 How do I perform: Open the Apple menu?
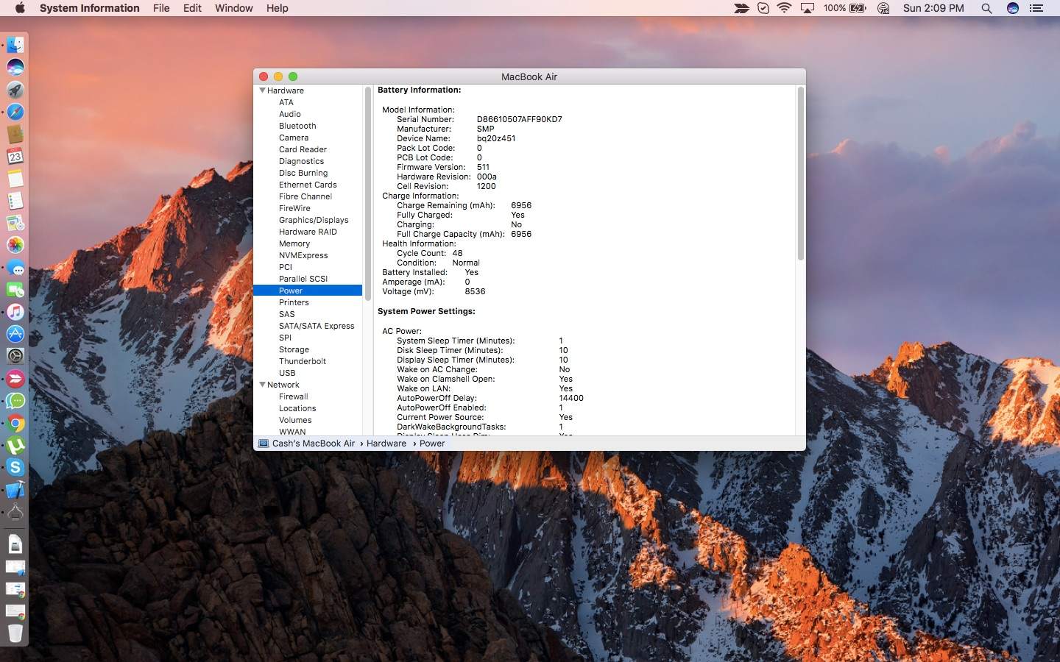point(20,8)
